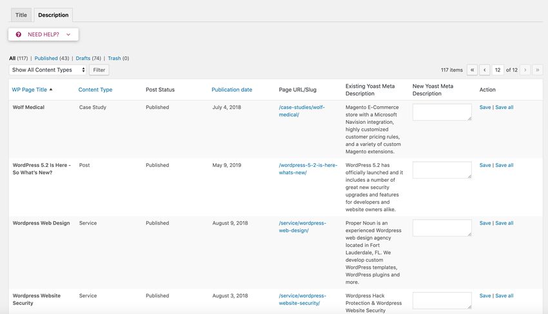Click the August 3, 2018 publication date
Screen dimensions: 548x314
(230, 296)
